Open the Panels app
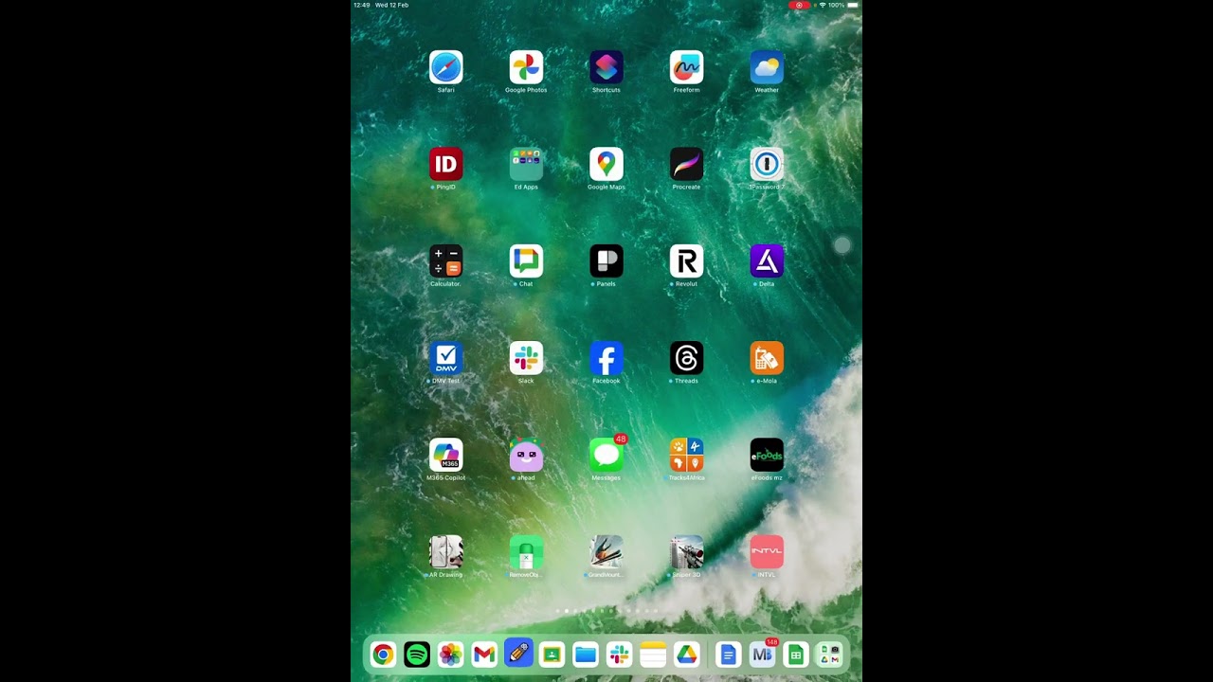Screen dimensions: 1213x682 [x=606, y=261]
